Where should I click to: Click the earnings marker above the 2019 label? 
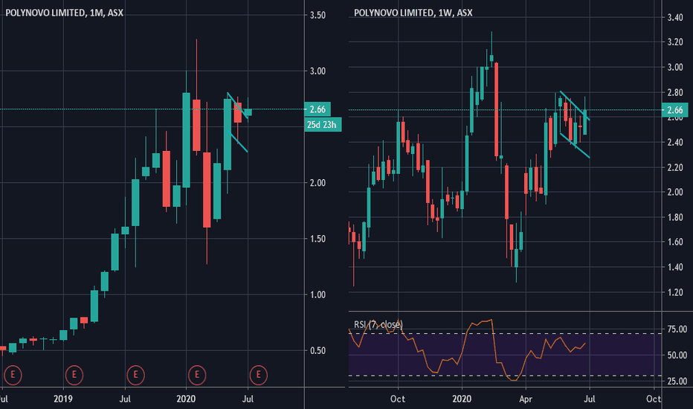(x=74, y=375)
